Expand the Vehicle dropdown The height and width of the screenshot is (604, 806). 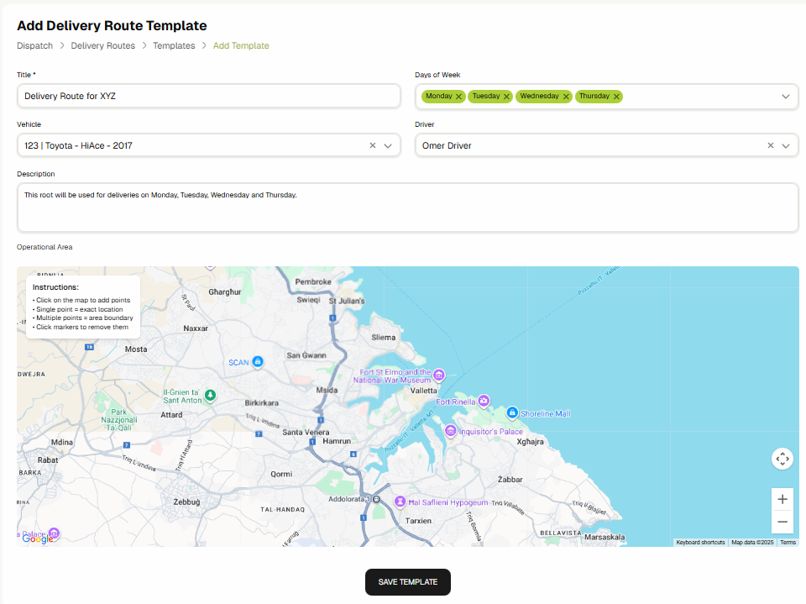(388, 145)
